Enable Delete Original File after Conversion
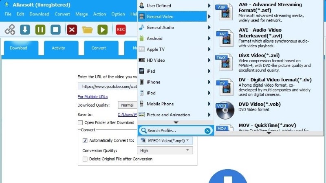326x183 pixels. pyautogui.click(x=85, y=159)
